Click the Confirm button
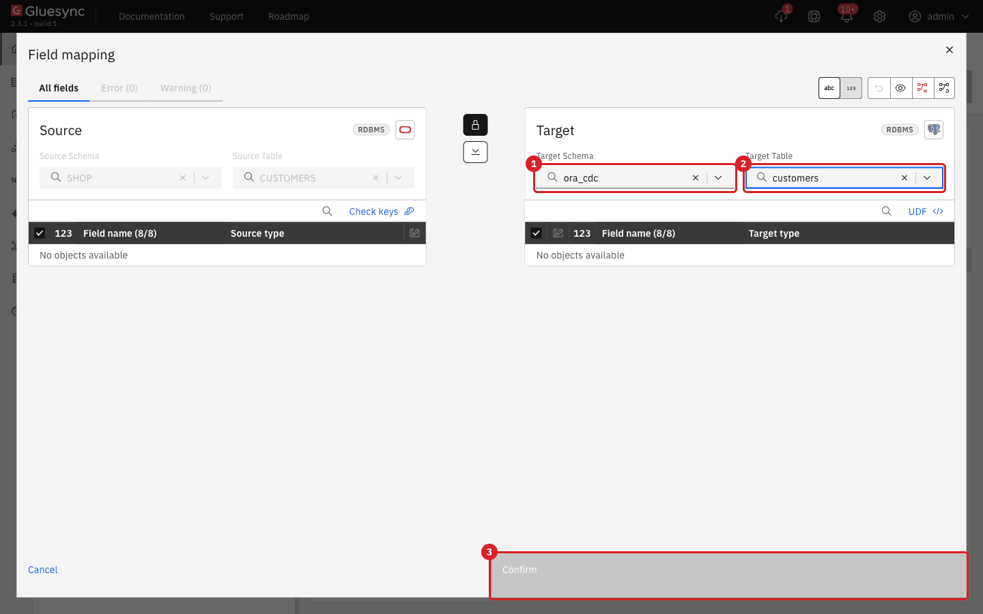The image size is (983, 614). click(x=728, y=575)
